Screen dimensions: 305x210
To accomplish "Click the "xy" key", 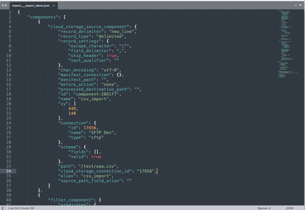I will pyautogui.click(x=63, y=104).
